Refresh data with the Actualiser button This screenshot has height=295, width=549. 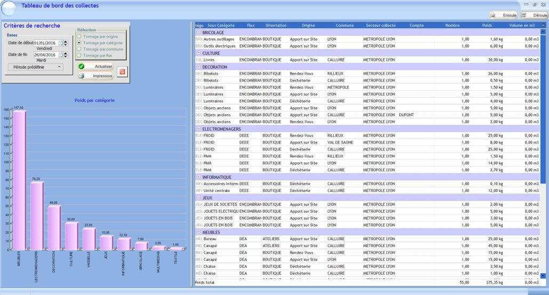coord(95,66)
